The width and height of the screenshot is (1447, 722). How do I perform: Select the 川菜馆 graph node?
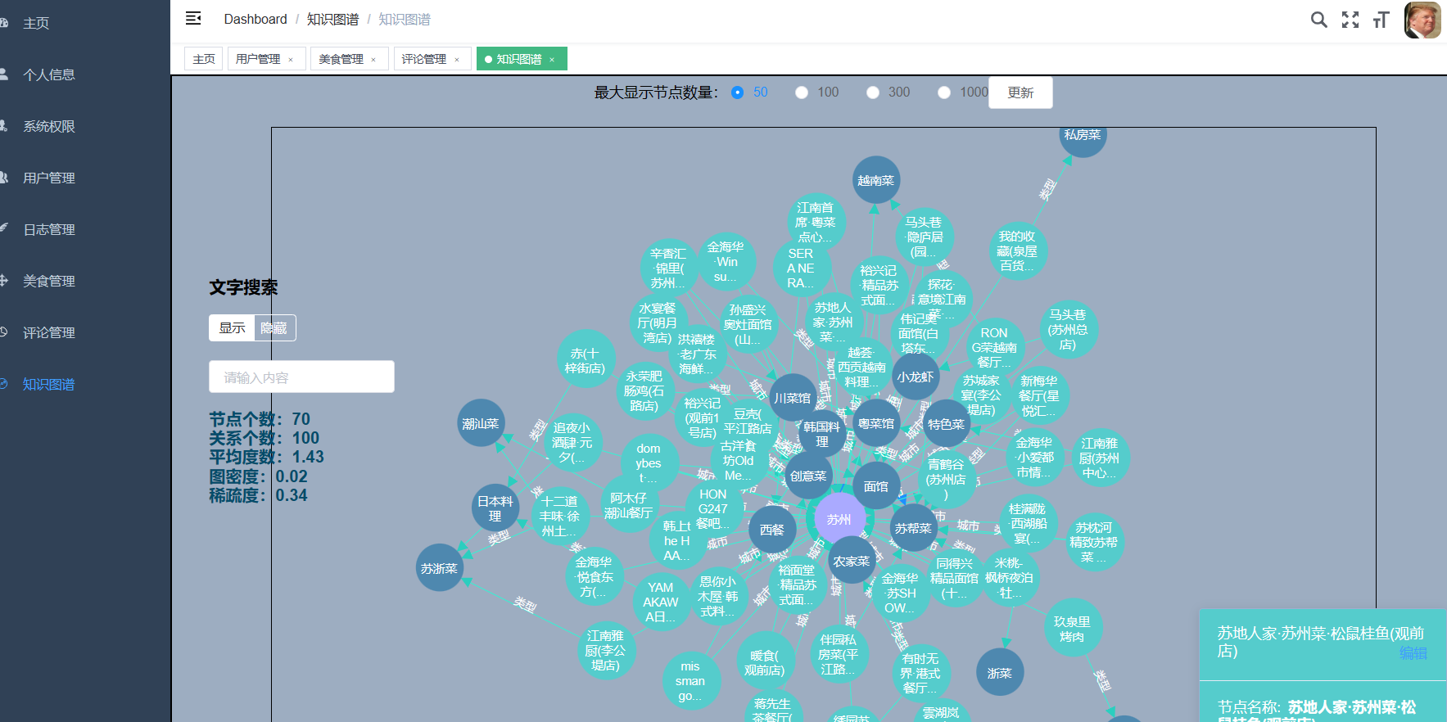(793, 398)
